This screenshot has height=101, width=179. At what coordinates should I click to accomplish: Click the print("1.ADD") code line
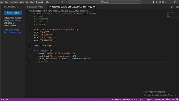[x=42, y=32]
